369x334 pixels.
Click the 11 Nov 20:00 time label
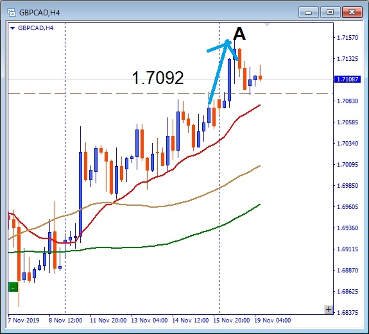click(108, 321)
